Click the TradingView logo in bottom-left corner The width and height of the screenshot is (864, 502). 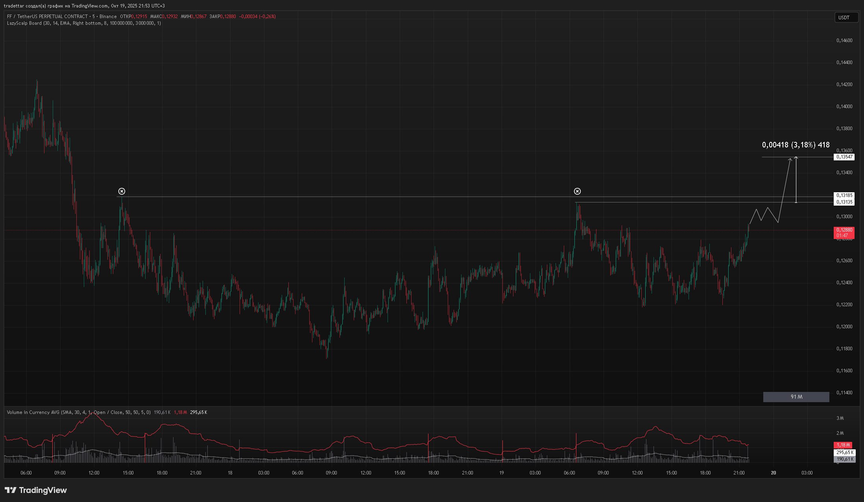tap(35, 490)
